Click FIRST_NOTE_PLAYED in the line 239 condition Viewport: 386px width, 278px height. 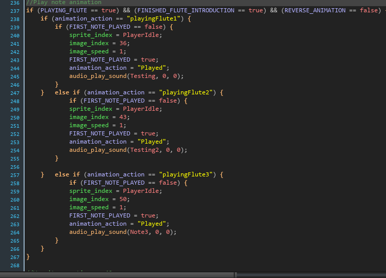click(x=99, y=27)
